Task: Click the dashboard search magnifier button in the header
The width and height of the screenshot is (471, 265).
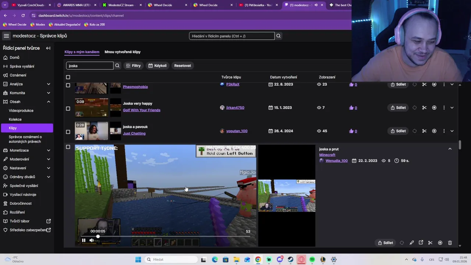Action: pos(278,36)
